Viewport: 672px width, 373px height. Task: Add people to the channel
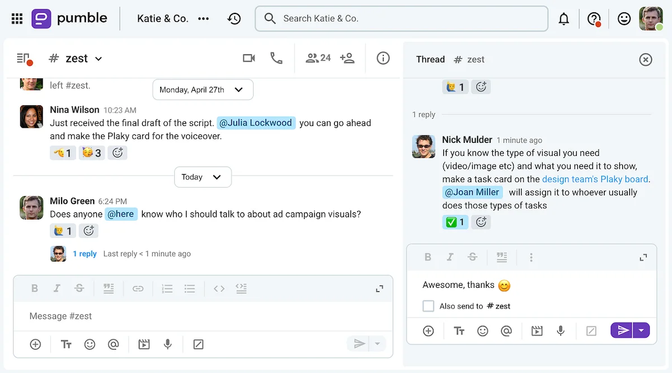point(347,58)
